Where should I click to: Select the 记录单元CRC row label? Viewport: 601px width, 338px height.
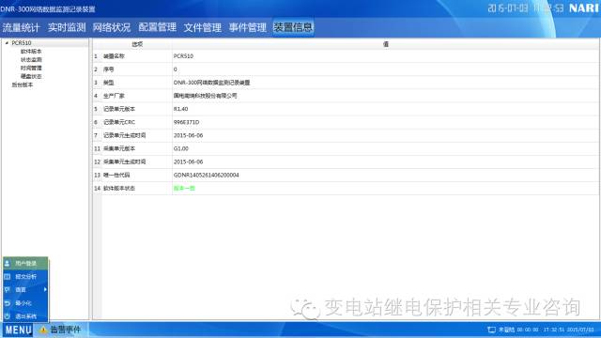tap(119, 122)
